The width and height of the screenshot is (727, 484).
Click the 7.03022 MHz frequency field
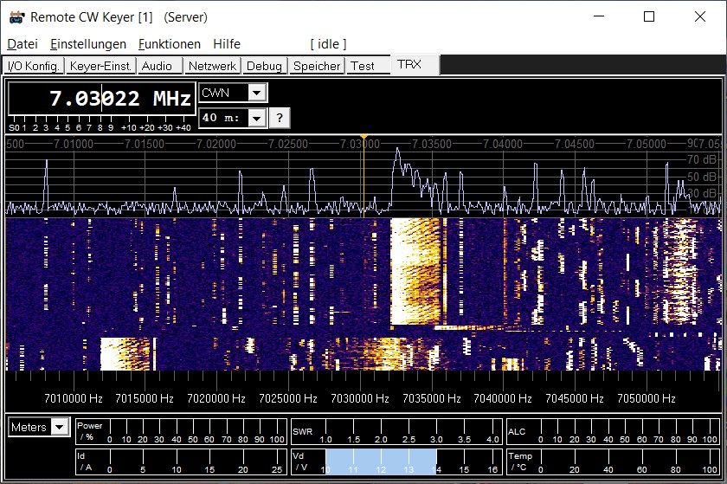coord(102,99)
